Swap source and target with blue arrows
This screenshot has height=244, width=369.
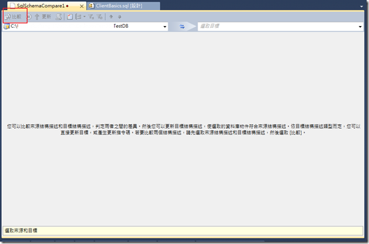(x=182, y=27)
